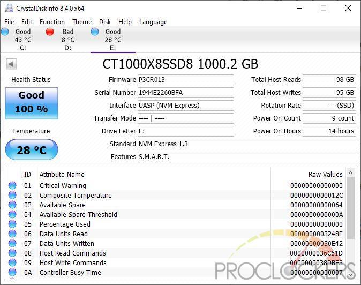Click raw value 00000000000064

point(317,205)
